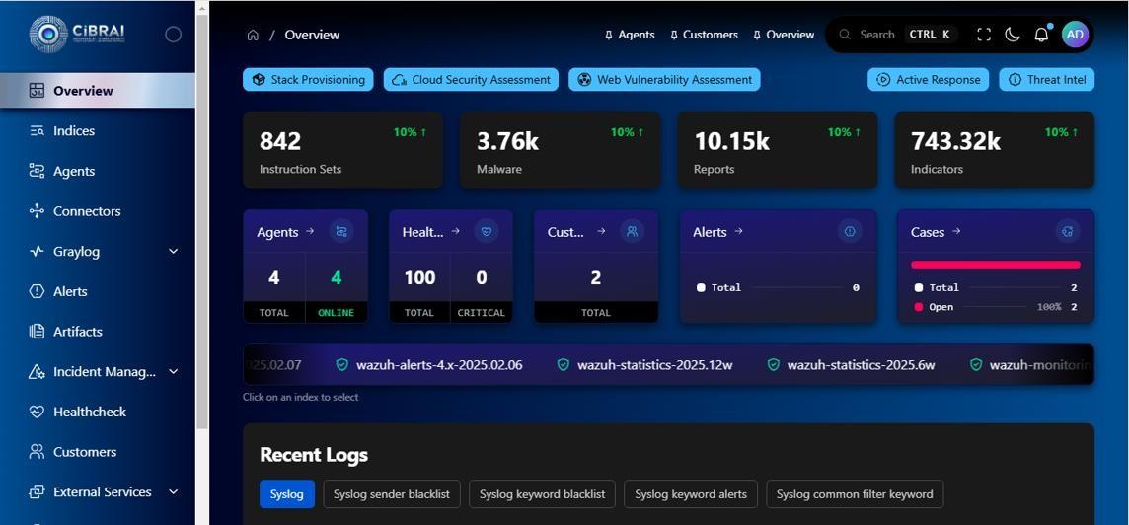Click the Agents card icon button
The image size is (1129, 525).
341,231
